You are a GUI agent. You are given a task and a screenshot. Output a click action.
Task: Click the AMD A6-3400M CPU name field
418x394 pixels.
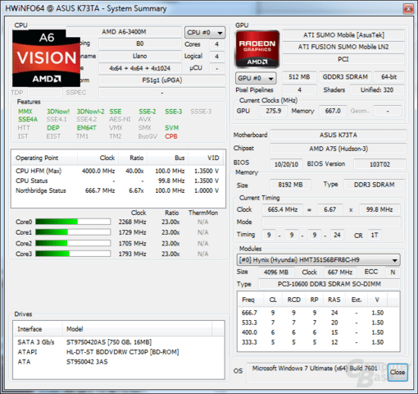coord(124,32)
